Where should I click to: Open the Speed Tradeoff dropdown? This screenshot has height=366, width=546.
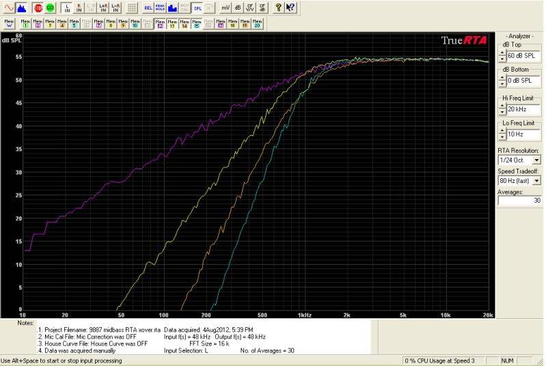[x=536, y=181]
